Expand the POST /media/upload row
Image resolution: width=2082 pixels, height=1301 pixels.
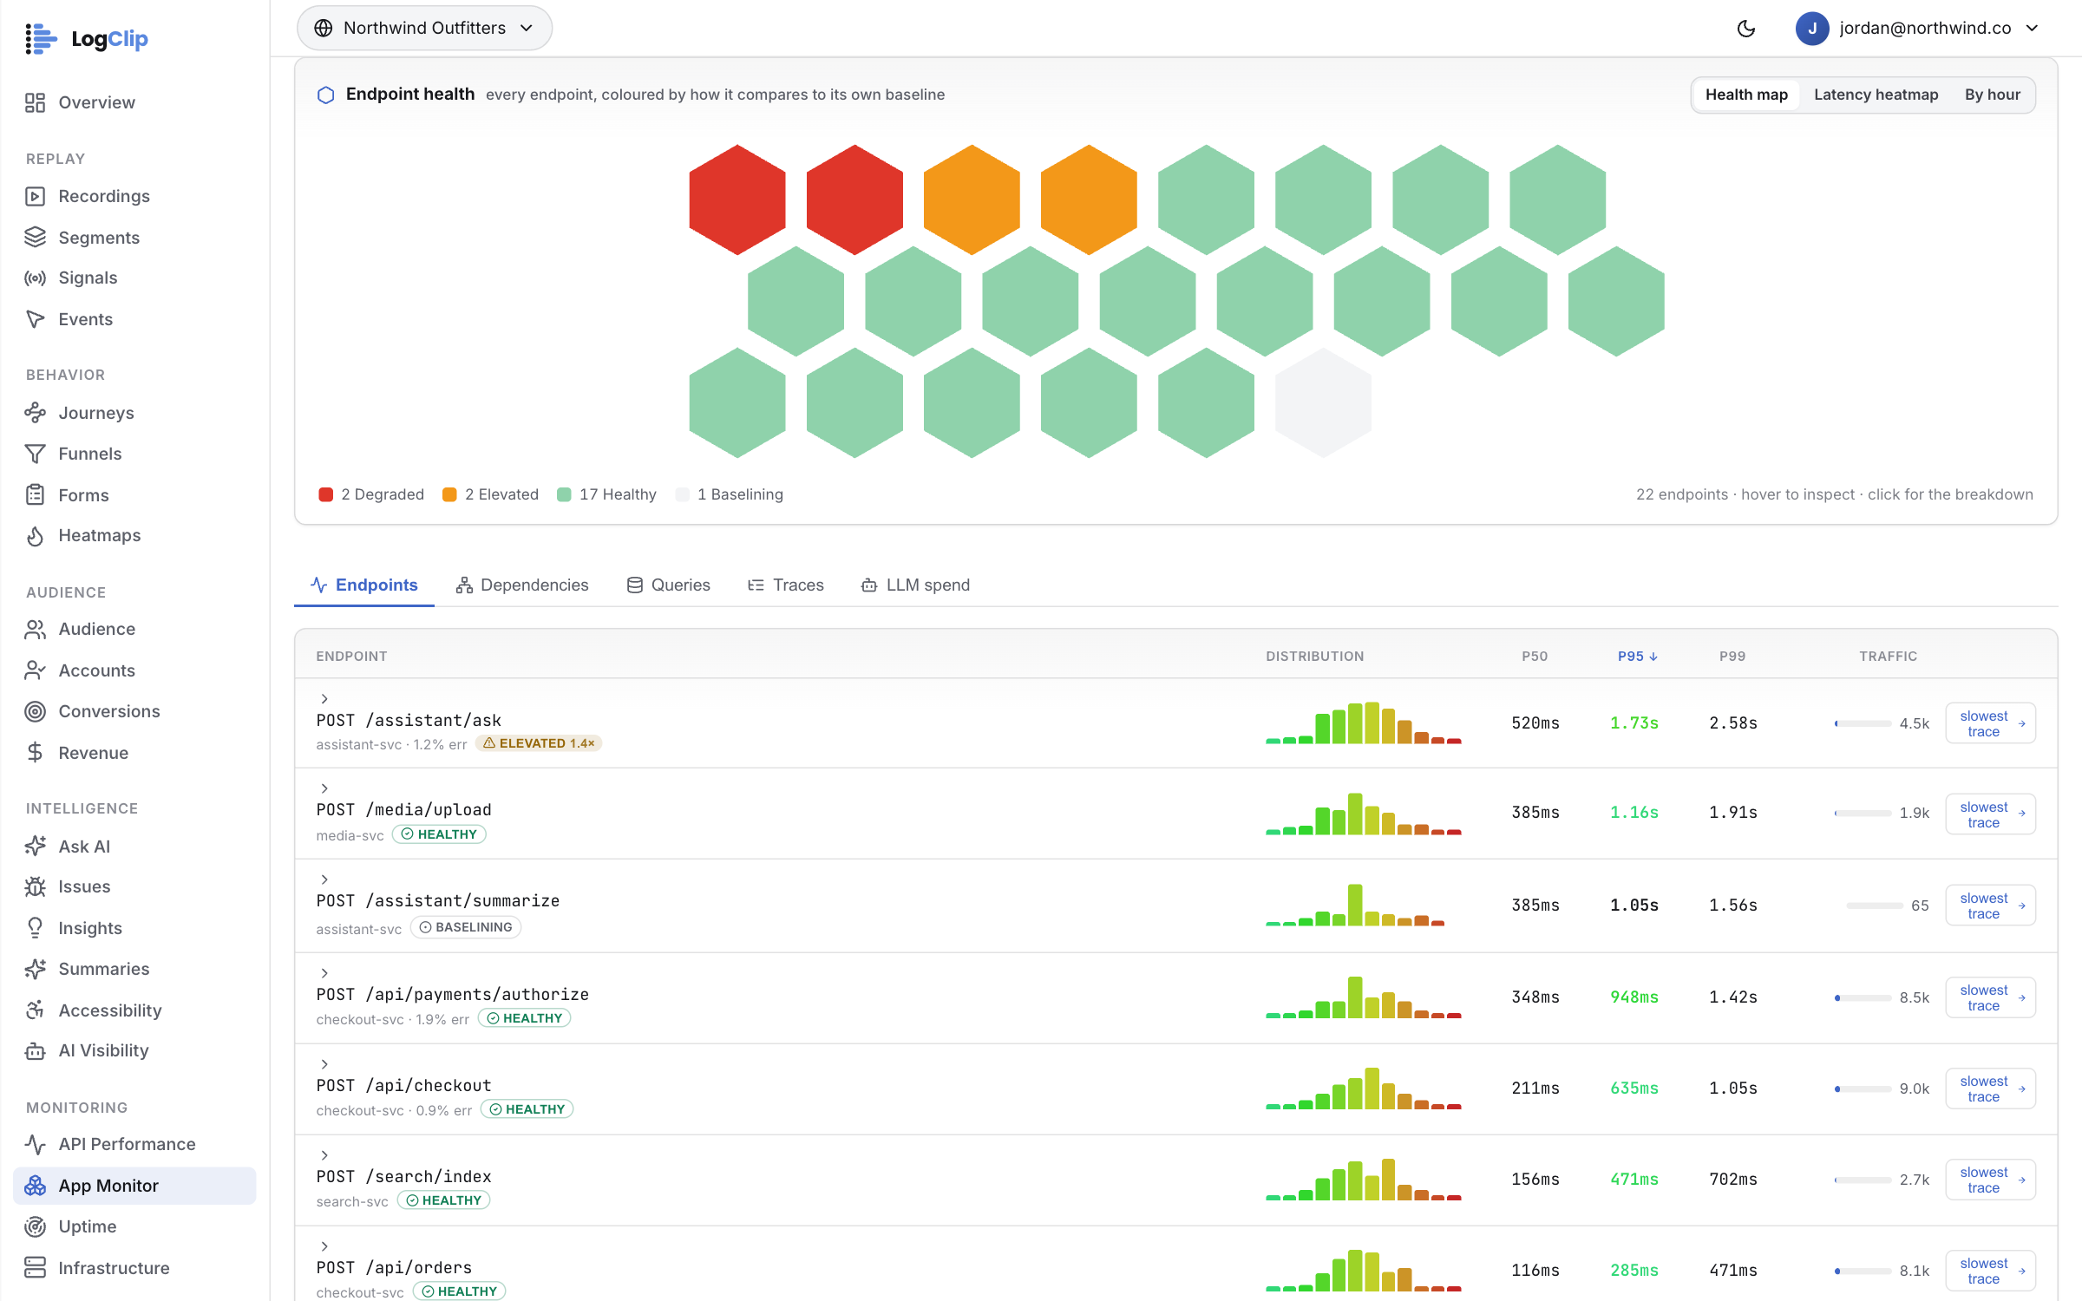(x=324, y=788)
